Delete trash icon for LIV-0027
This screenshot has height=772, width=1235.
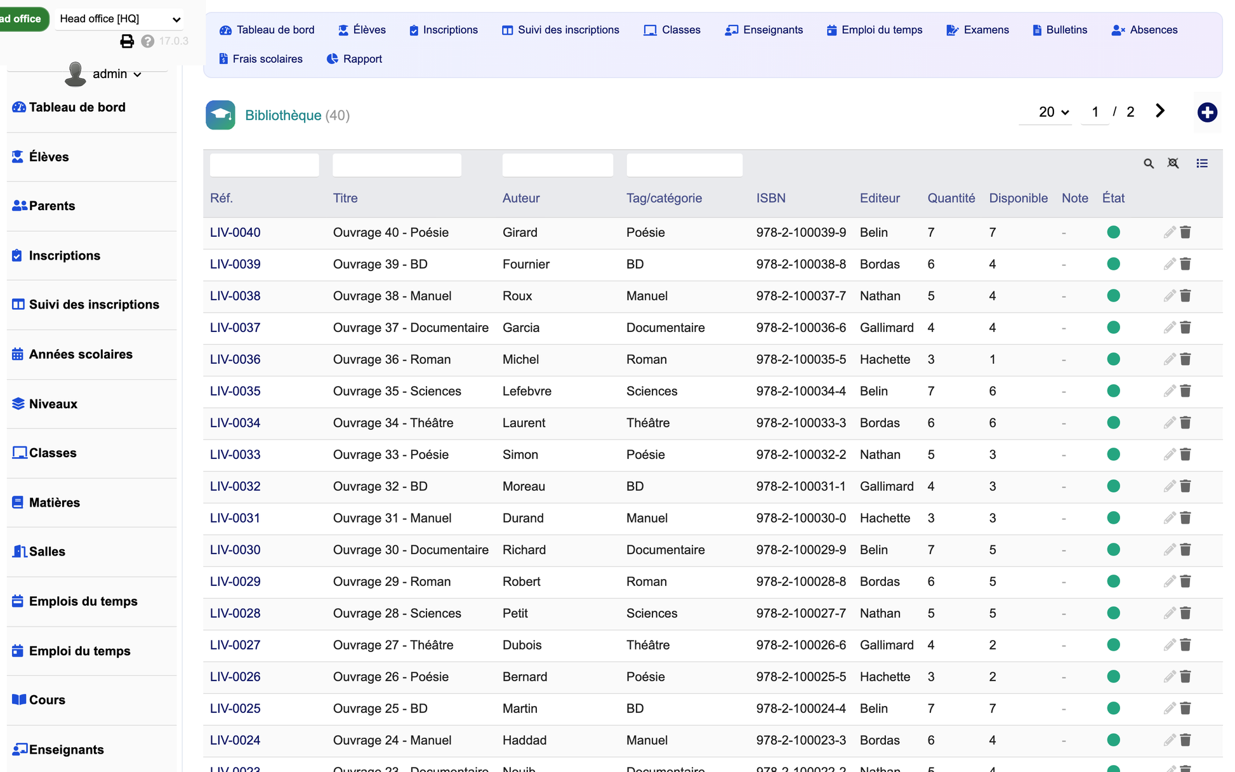click(x=1185, y=645)
